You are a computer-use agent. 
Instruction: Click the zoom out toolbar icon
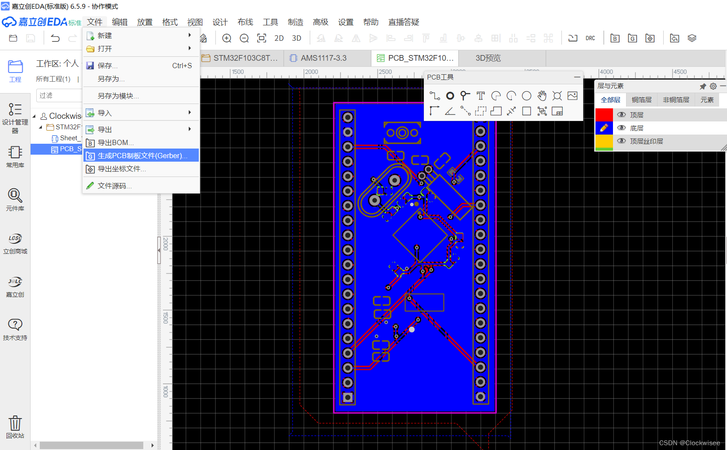(244, 38)
